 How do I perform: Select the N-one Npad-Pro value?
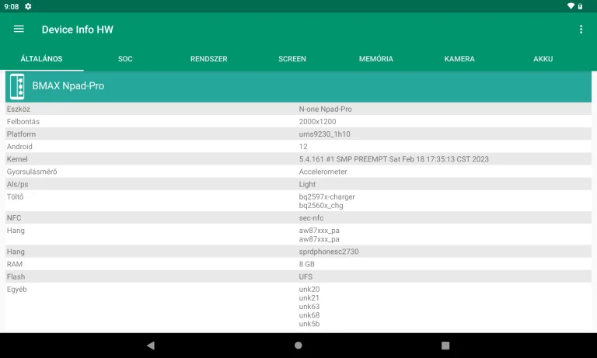coord(325,109)
